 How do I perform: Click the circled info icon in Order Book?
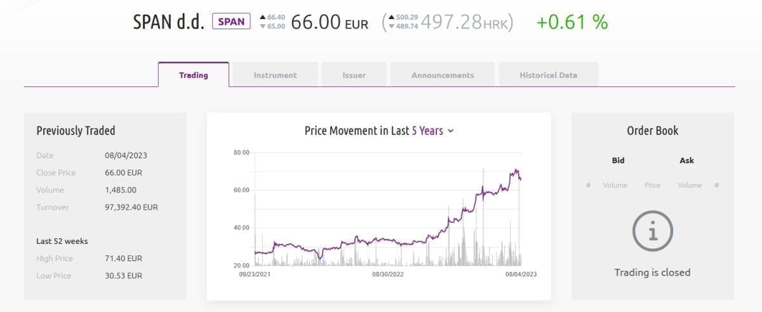point(652,231)
